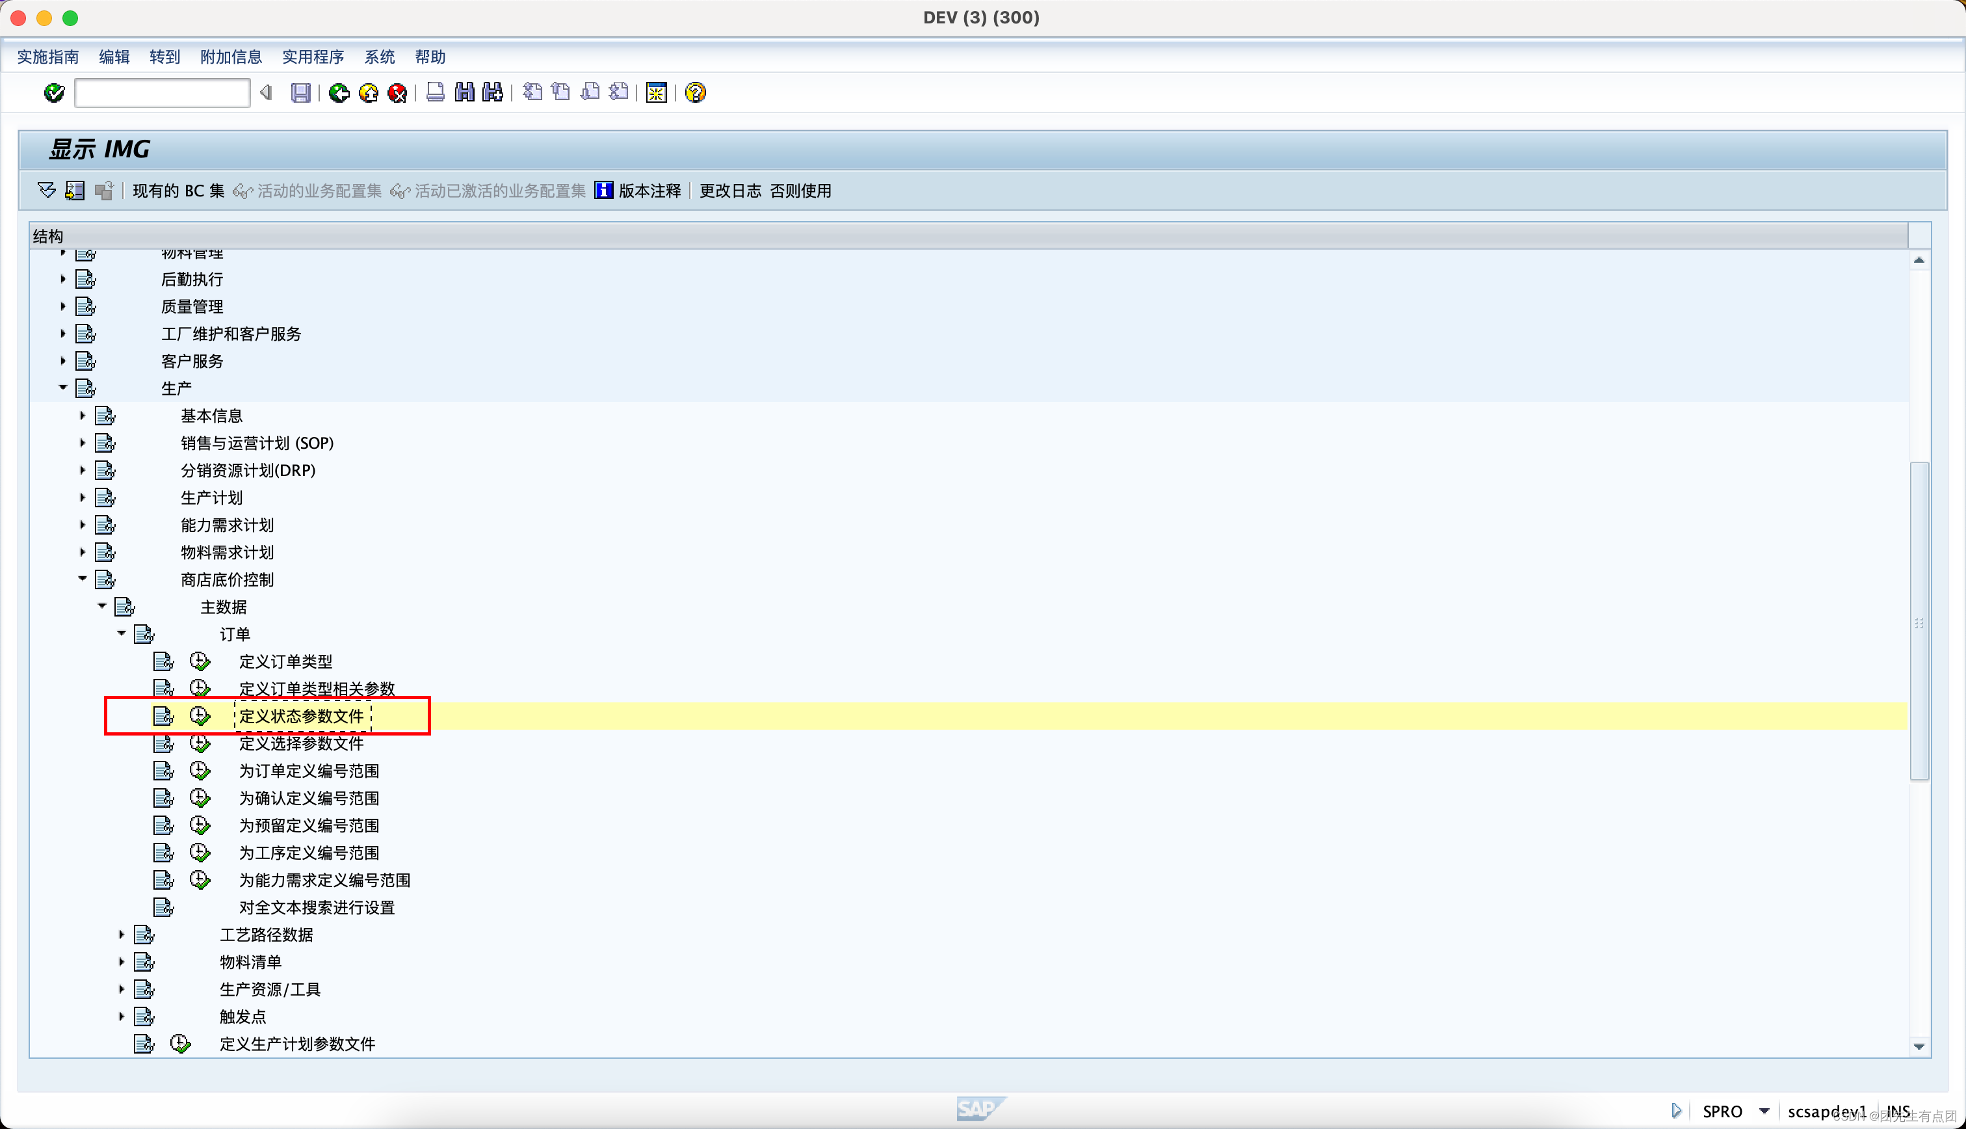
Task: Expand the 基本信息 tree node
Action: coord(82,415)
